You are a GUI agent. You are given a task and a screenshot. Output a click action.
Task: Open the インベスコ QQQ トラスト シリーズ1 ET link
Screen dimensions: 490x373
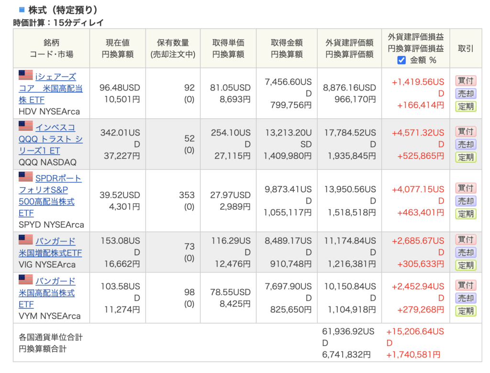pos(51,139)
